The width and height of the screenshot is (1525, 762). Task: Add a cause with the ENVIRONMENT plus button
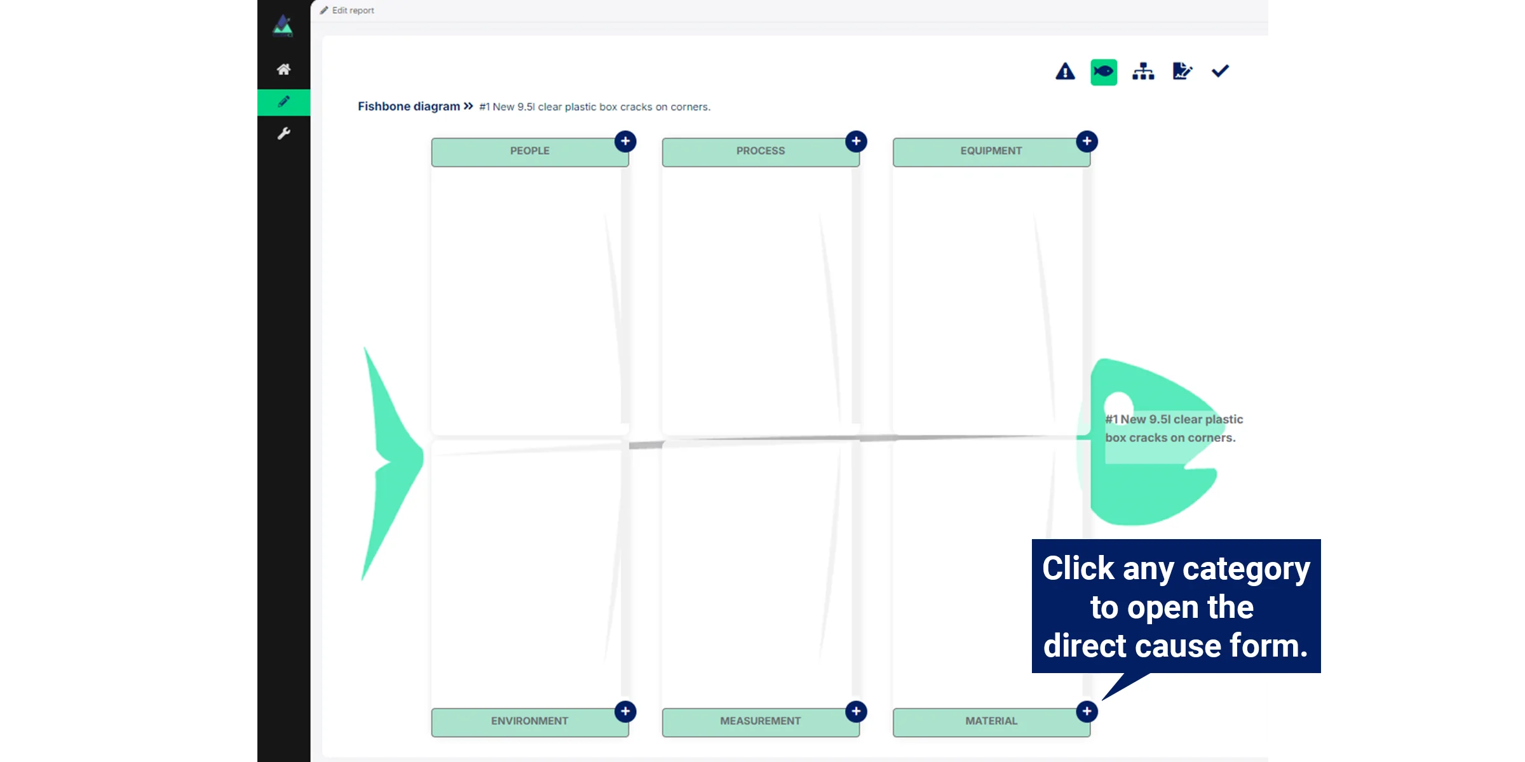[625, 711]
